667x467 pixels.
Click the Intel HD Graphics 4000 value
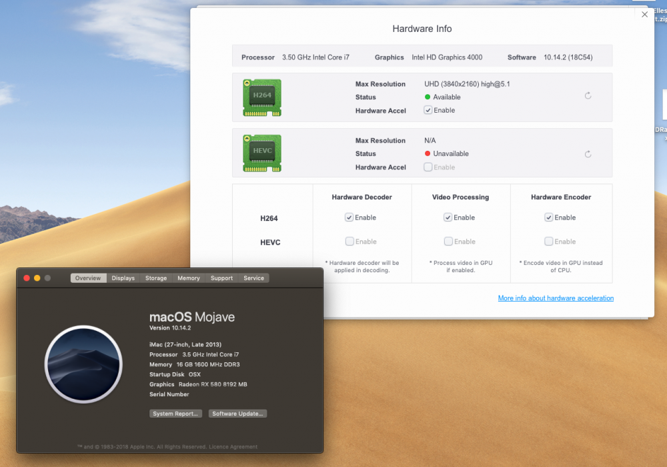pos(447,57)
